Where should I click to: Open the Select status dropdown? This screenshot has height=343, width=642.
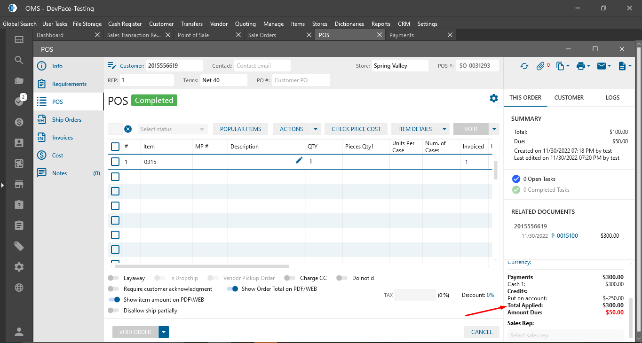click(173, 129)
